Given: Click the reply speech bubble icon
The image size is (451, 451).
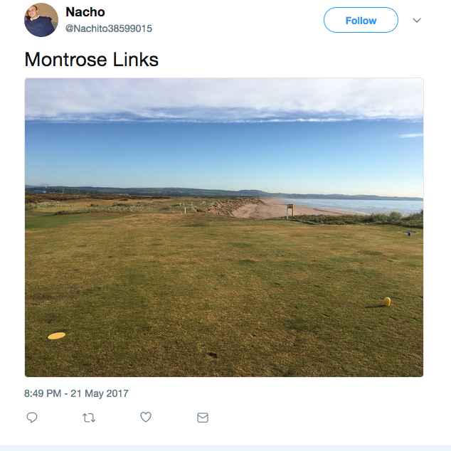Looking at the screenshot, I should 32,418.
